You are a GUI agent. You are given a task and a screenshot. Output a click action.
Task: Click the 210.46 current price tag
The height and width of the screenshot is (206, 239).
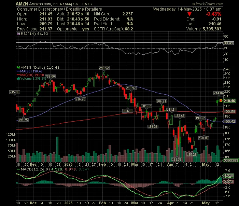pyautogui.click(x=229, y=101)
